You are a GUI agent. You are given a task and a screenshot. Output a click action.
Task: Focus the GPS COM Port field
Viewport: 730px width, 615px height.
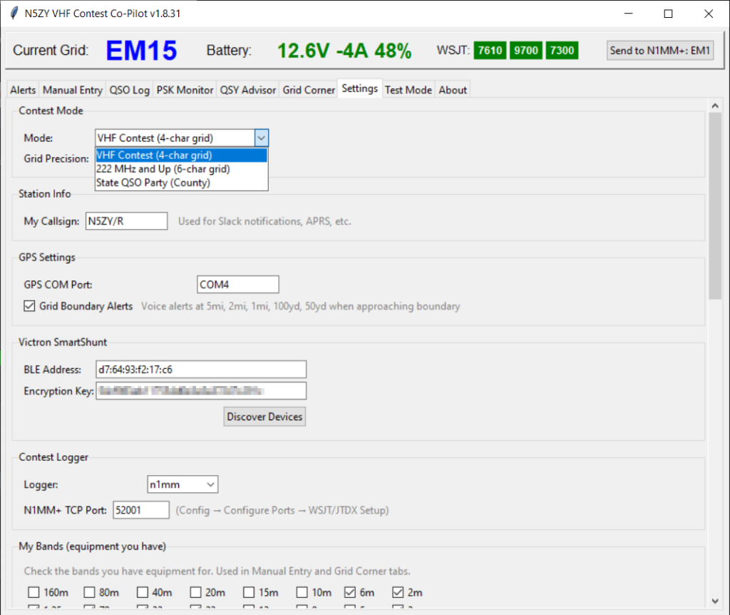237,285
